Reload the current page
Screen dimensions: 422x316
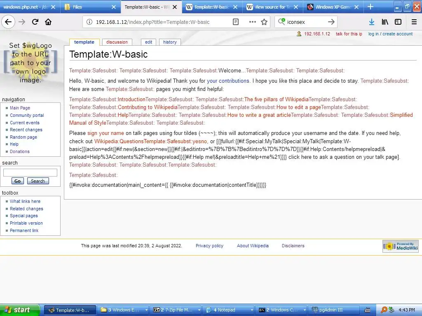coord(35,22)
